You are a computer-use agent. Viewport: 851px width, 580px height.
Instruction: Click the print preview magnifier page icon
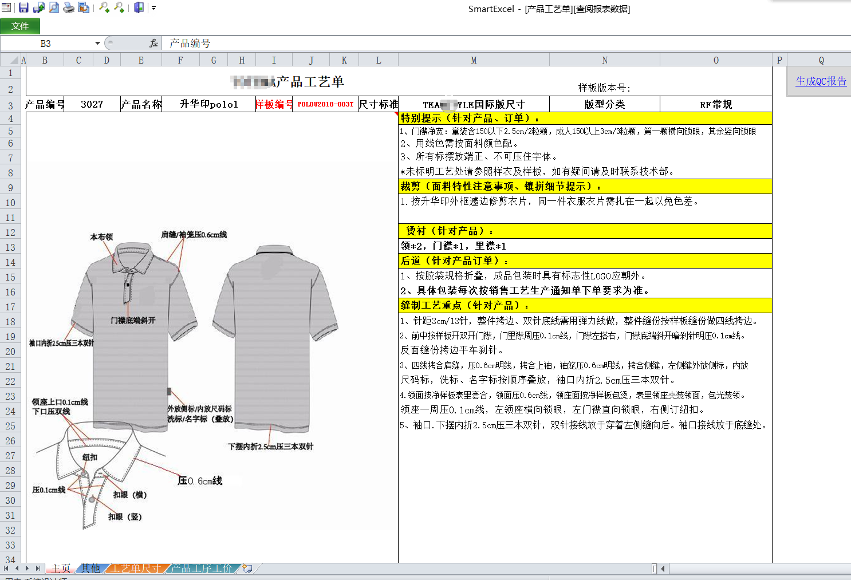[x=54, y=8]
